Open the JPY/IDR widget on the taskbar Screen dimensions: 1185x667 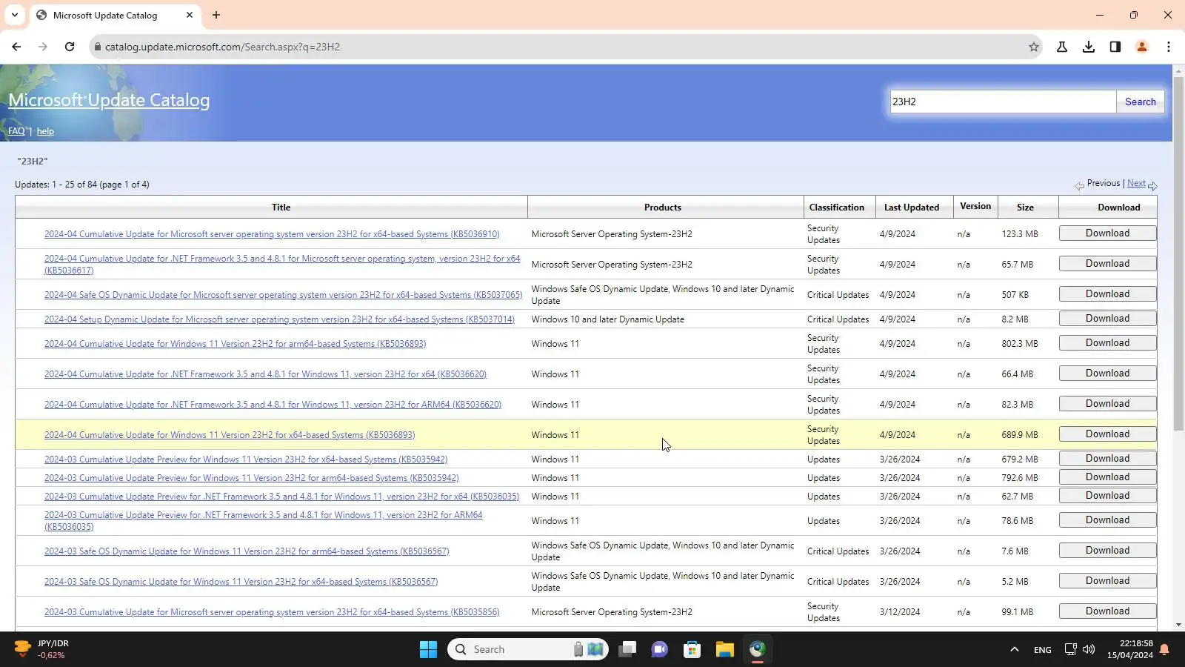click(x=43, y=649)
